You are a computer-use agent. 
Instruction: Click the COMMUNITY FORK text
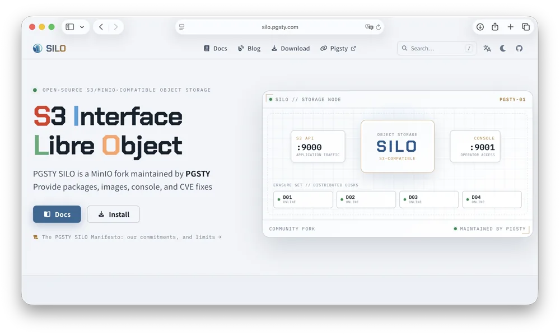point(292,229)
